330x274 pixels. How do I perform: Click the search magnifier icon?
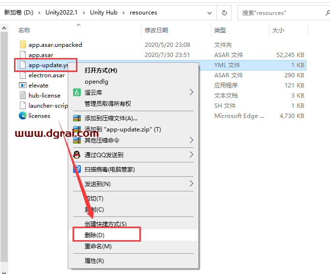[328, 13]
